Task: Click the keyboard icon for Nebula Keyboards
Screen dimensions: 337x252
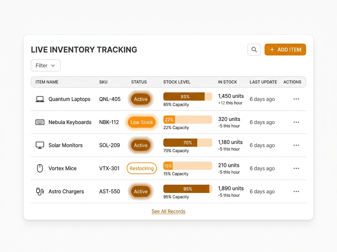Action: point(40,122)
